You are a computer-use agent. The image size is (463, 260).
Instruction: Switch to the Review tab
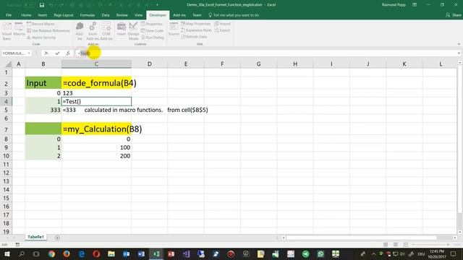coord(122,15)
